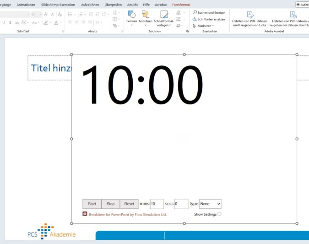Open Schnellformatvorlagen quick styles

pyautogui.click(x=164, y=18)
